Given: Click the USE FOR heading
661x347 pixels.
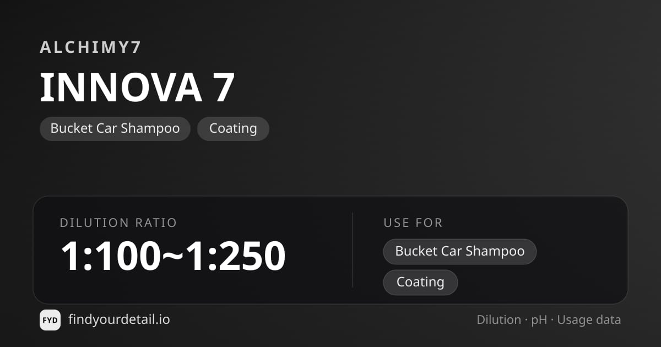Looking at the screenshot, I should point(413,223).
